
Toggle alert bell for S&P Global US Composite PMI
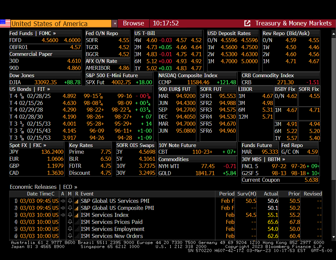tap(70, 208)
